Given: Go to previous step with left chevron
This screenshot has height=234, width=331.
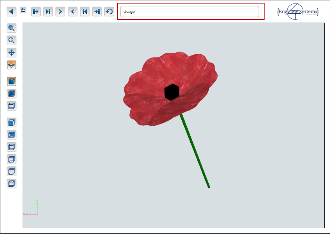Looking at the screenshot, I should click(72, 12).
